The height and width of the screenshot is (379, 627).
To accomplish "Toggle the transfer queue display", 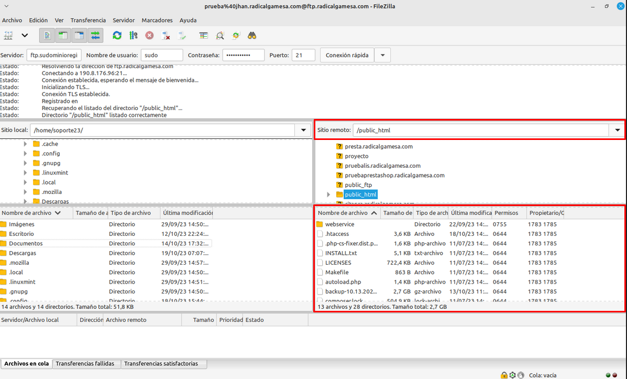I will pyautogui.click(x=95, y=36).
